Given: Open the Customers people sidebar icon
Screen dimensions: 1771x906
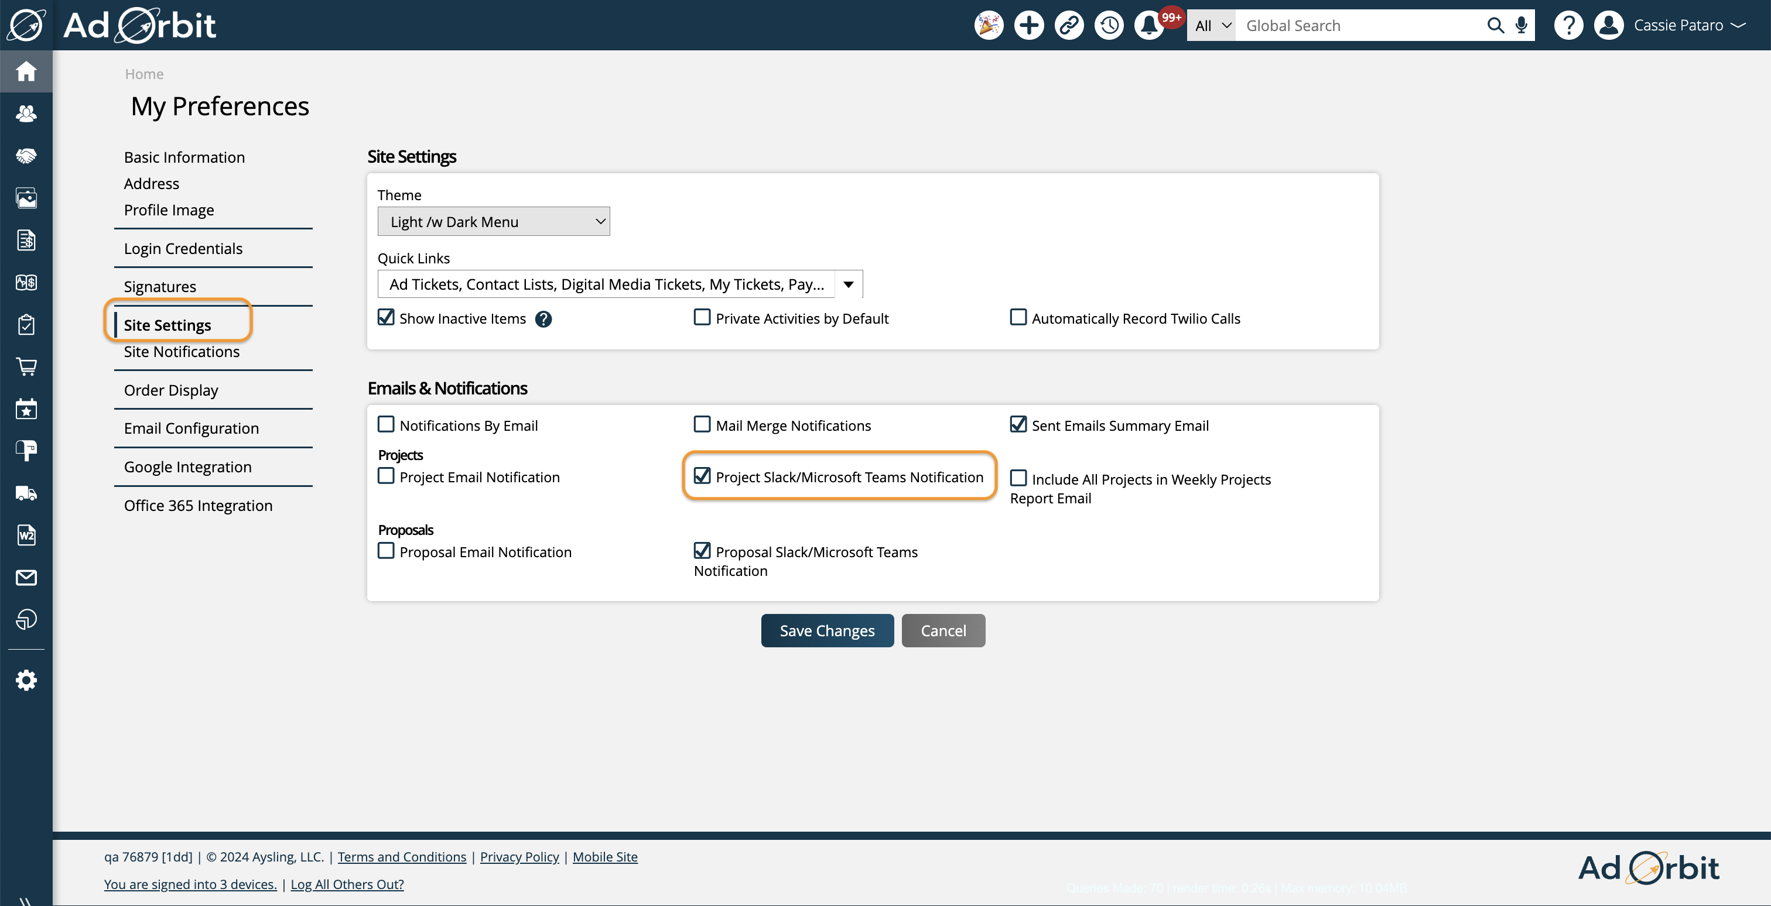Looking at the screenshot, I should (26, 114).
